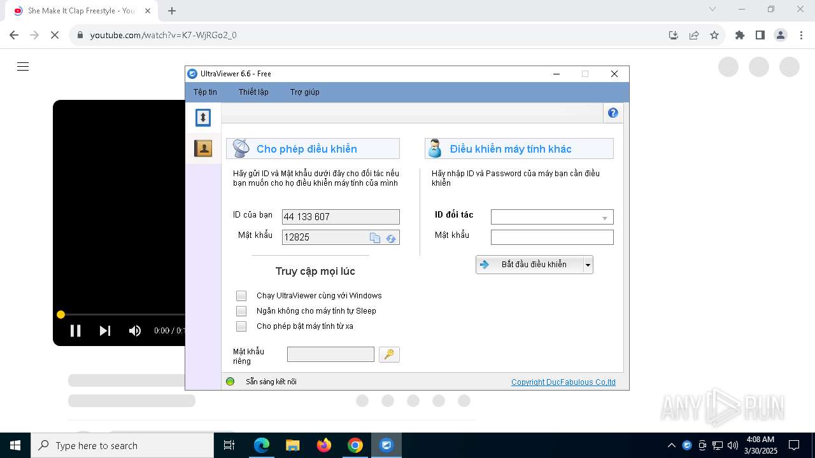The height and width of the screenshot is (458, 815).
Task: Open the Thiết lập menu
Action: pos(253,92)
